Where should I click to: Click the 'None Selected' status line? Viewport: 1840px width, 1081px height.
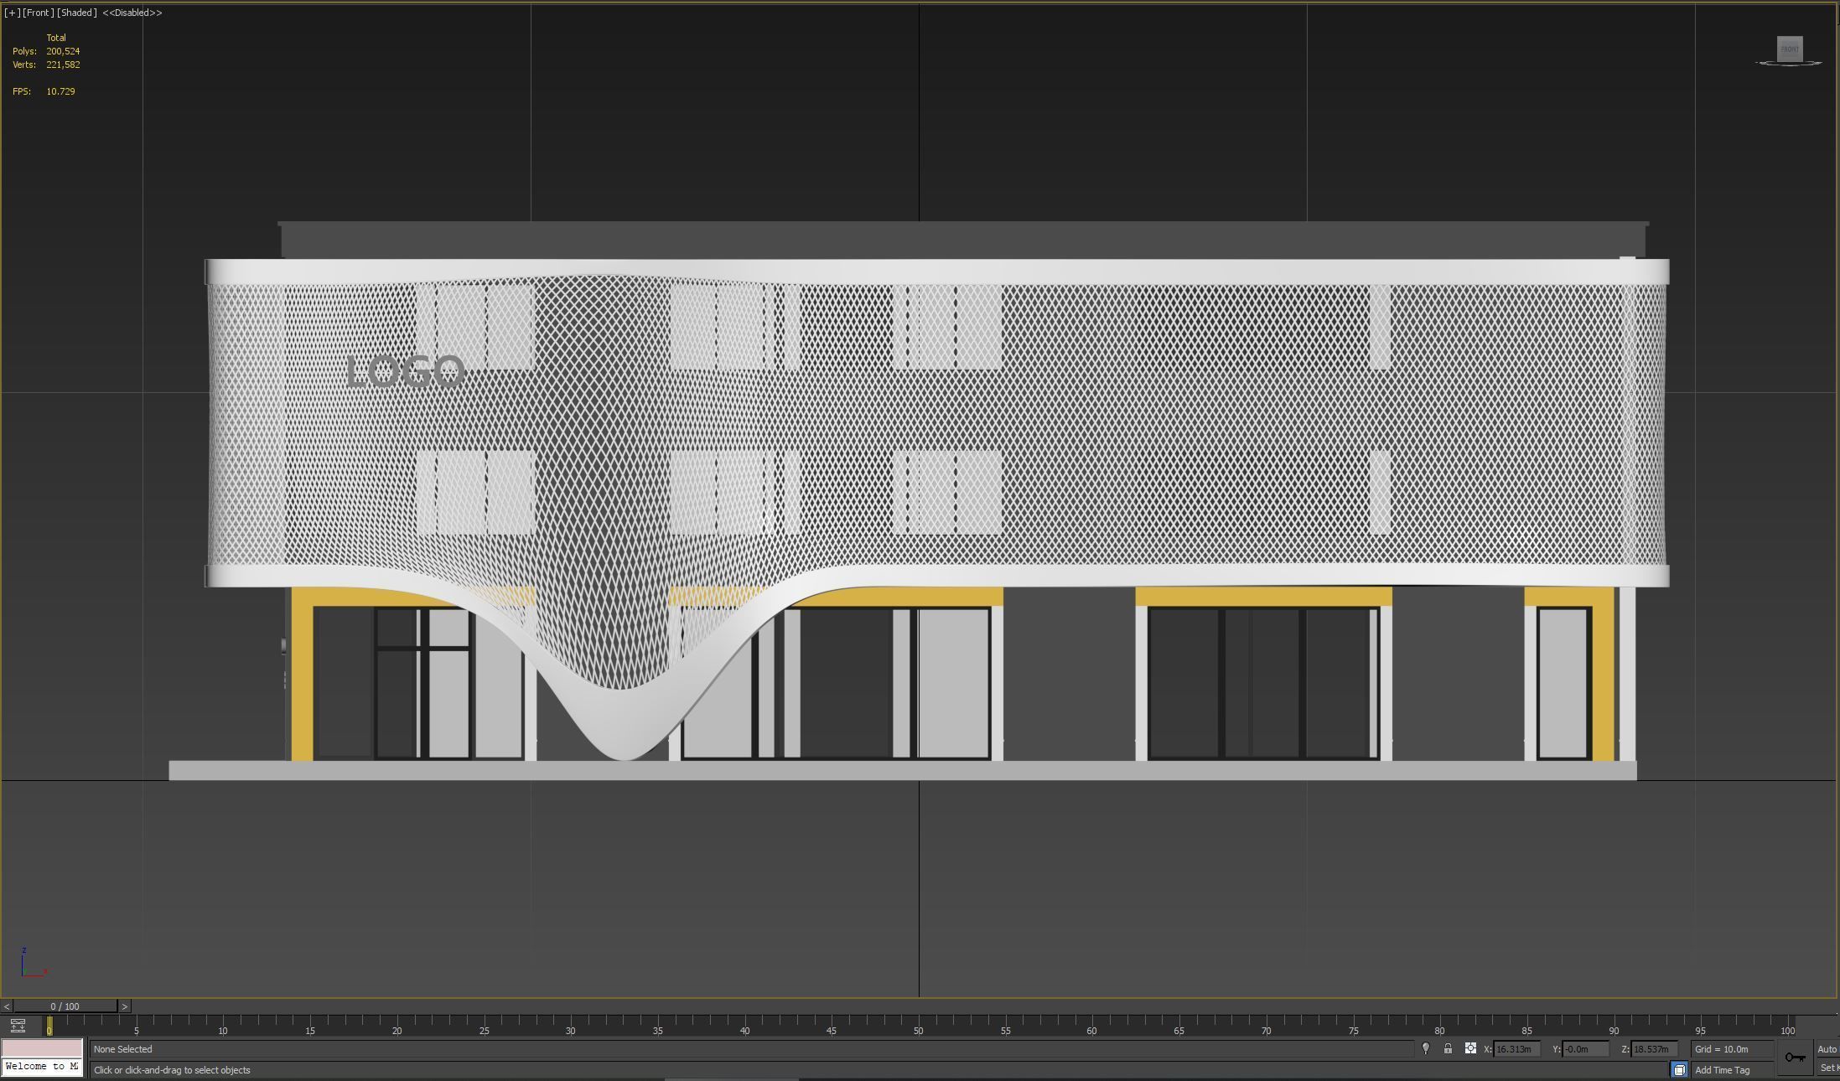tap(751, 1049)
